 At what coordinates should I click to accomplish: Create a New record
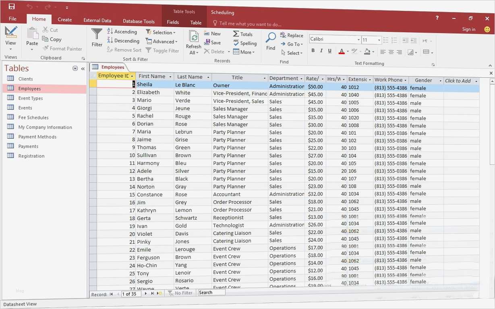[x=212, y=34]
